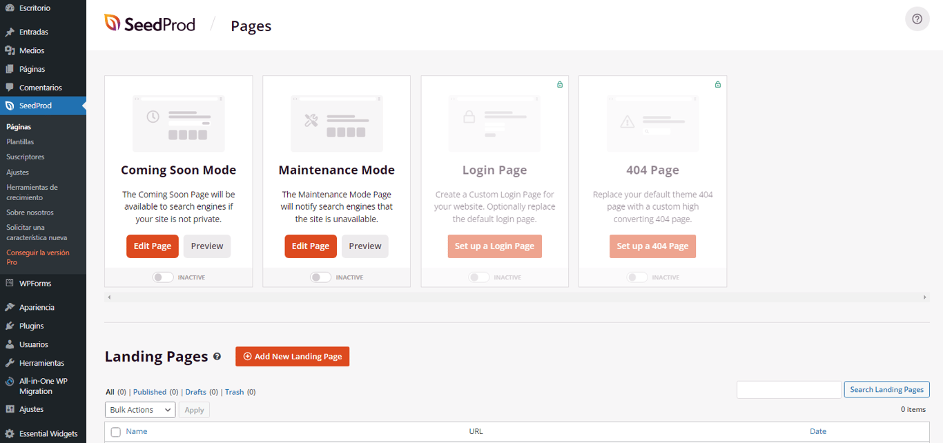Click the 404 Page warning thumbnail

click(x=652, y=124)
